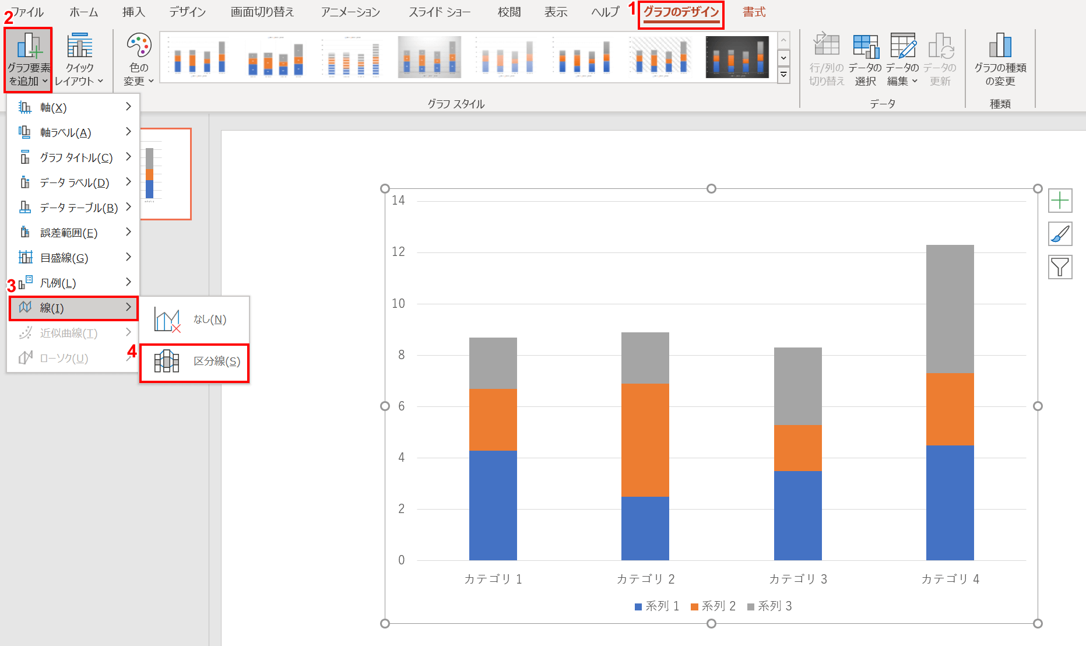This screenshot has width=1086, height=646.
Task: Click the 軸ラベル(A) menu icon
Action: click(25, 132)
